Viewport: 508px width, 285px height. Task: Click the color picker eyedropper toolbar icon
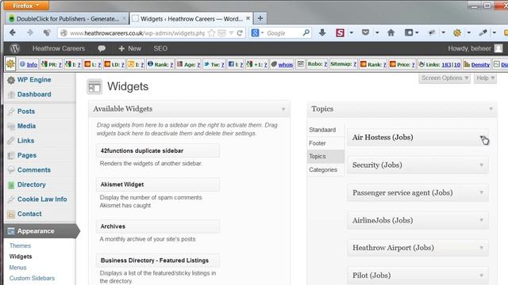(x=483, y=32)
